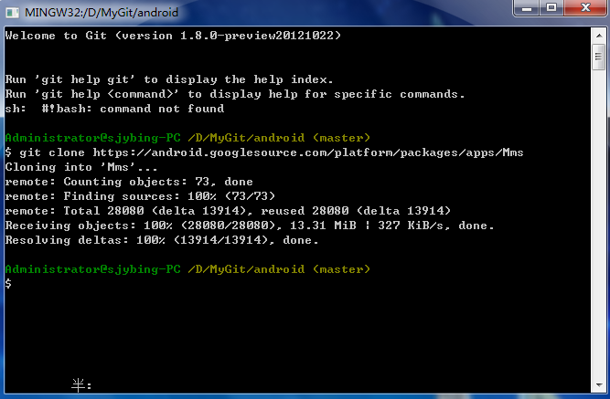Maximize the MINGW32 terminal window
The width and height of the screenshot is (610, 399).
tap(551, 8)
